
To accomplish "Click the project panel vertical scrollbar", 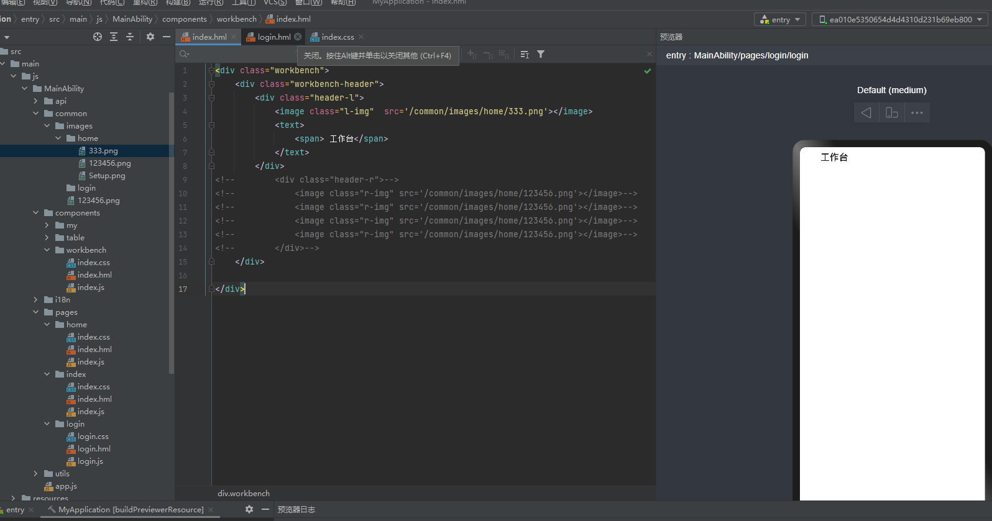I will [172, 233].
